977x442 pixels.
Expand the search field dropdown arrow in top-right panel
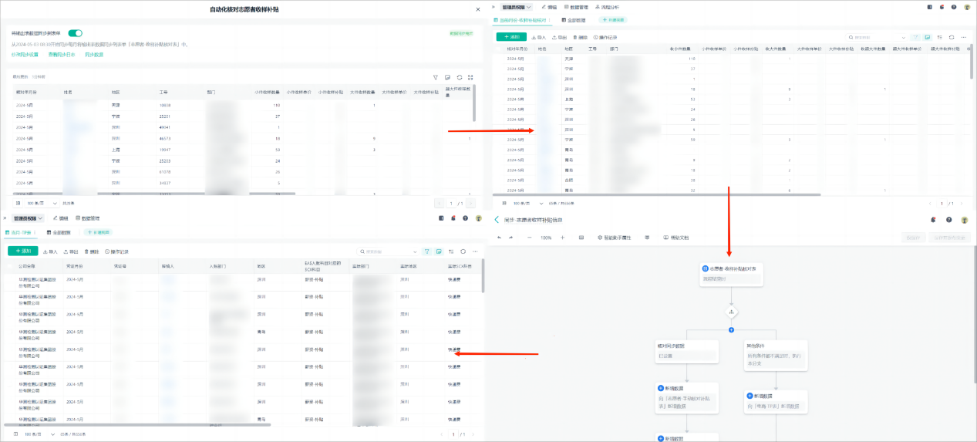904,37
